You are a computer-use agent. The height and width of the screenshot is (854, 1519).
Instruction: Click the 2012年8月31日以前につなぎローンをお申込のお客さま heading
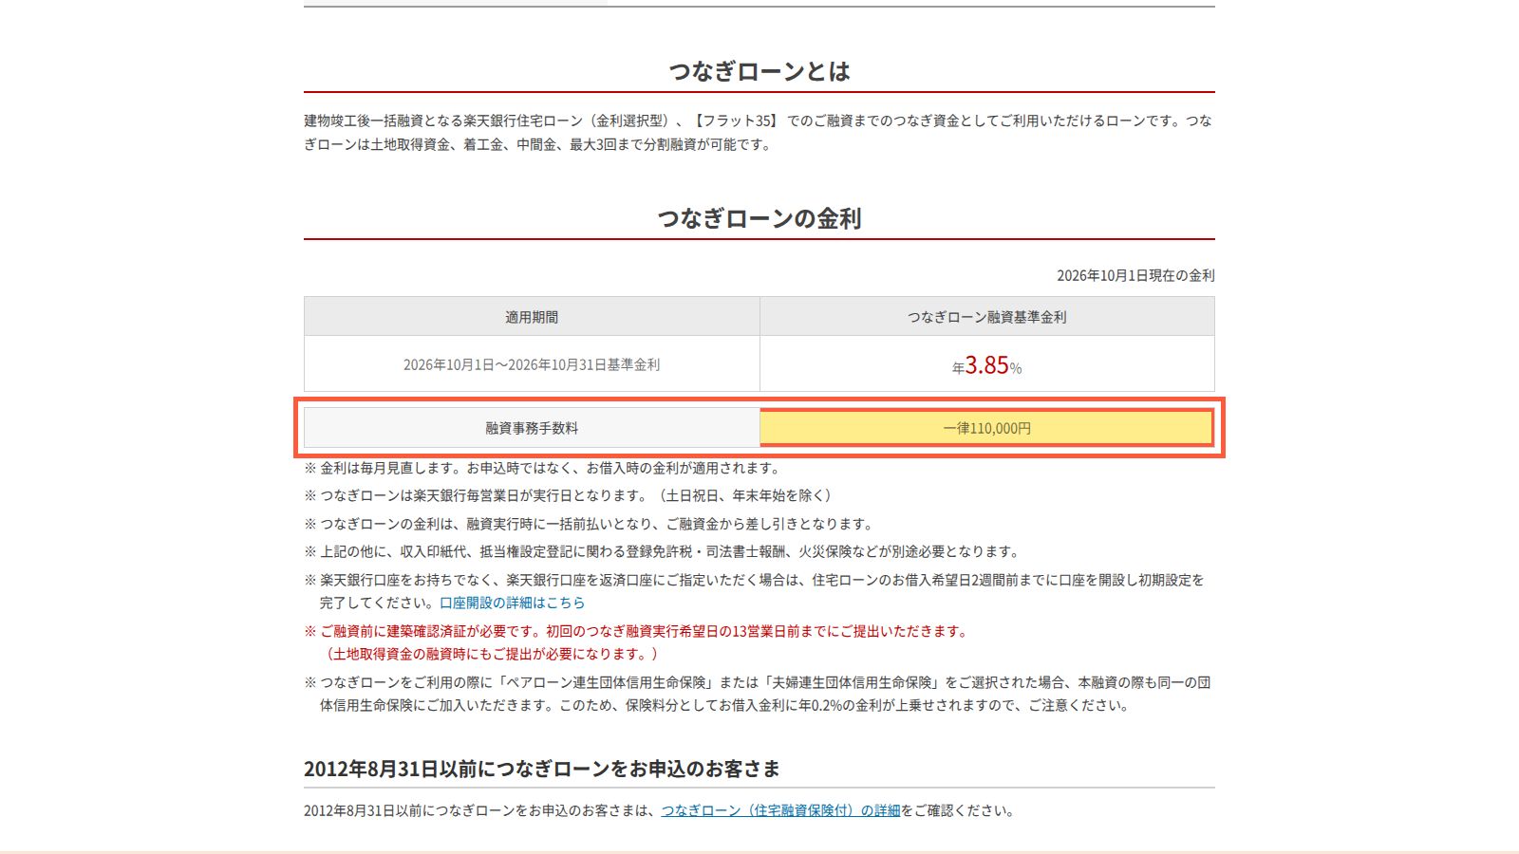pos(542,769)
